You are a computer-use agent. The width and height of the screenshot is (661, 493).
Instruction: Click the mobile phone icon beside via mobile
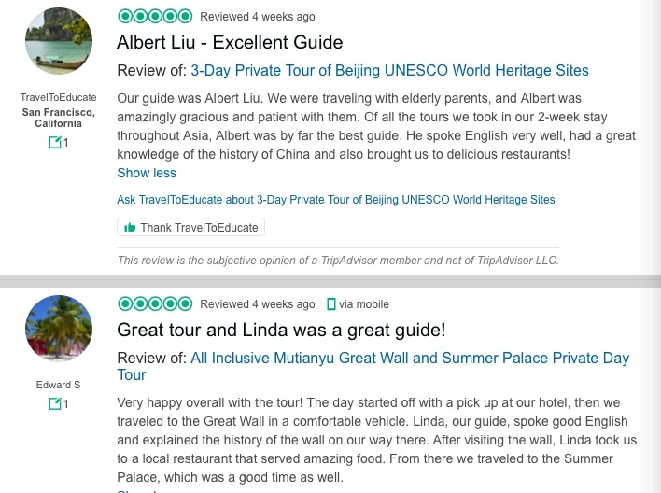[x=330, y=304]
